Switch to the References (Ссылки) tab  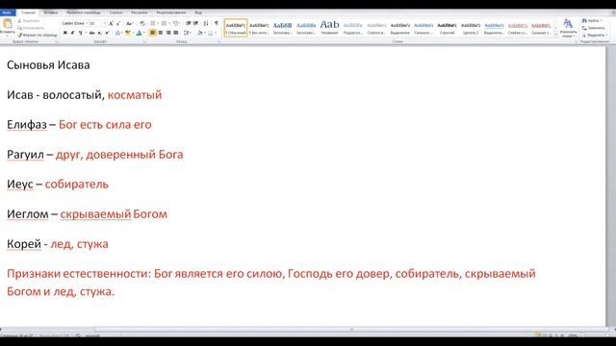(x=115, y=12)
